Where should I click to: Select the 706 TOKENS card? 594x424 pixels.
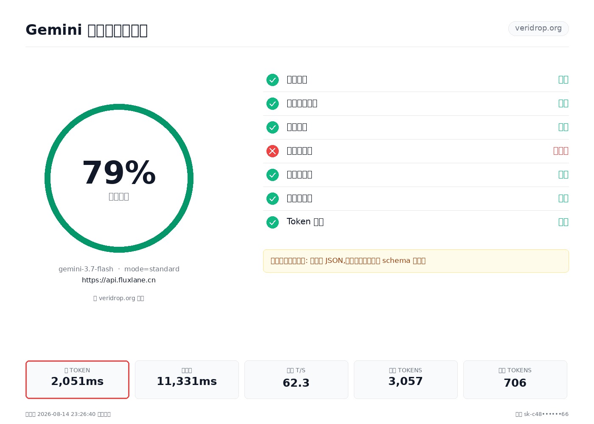point(515,380)
